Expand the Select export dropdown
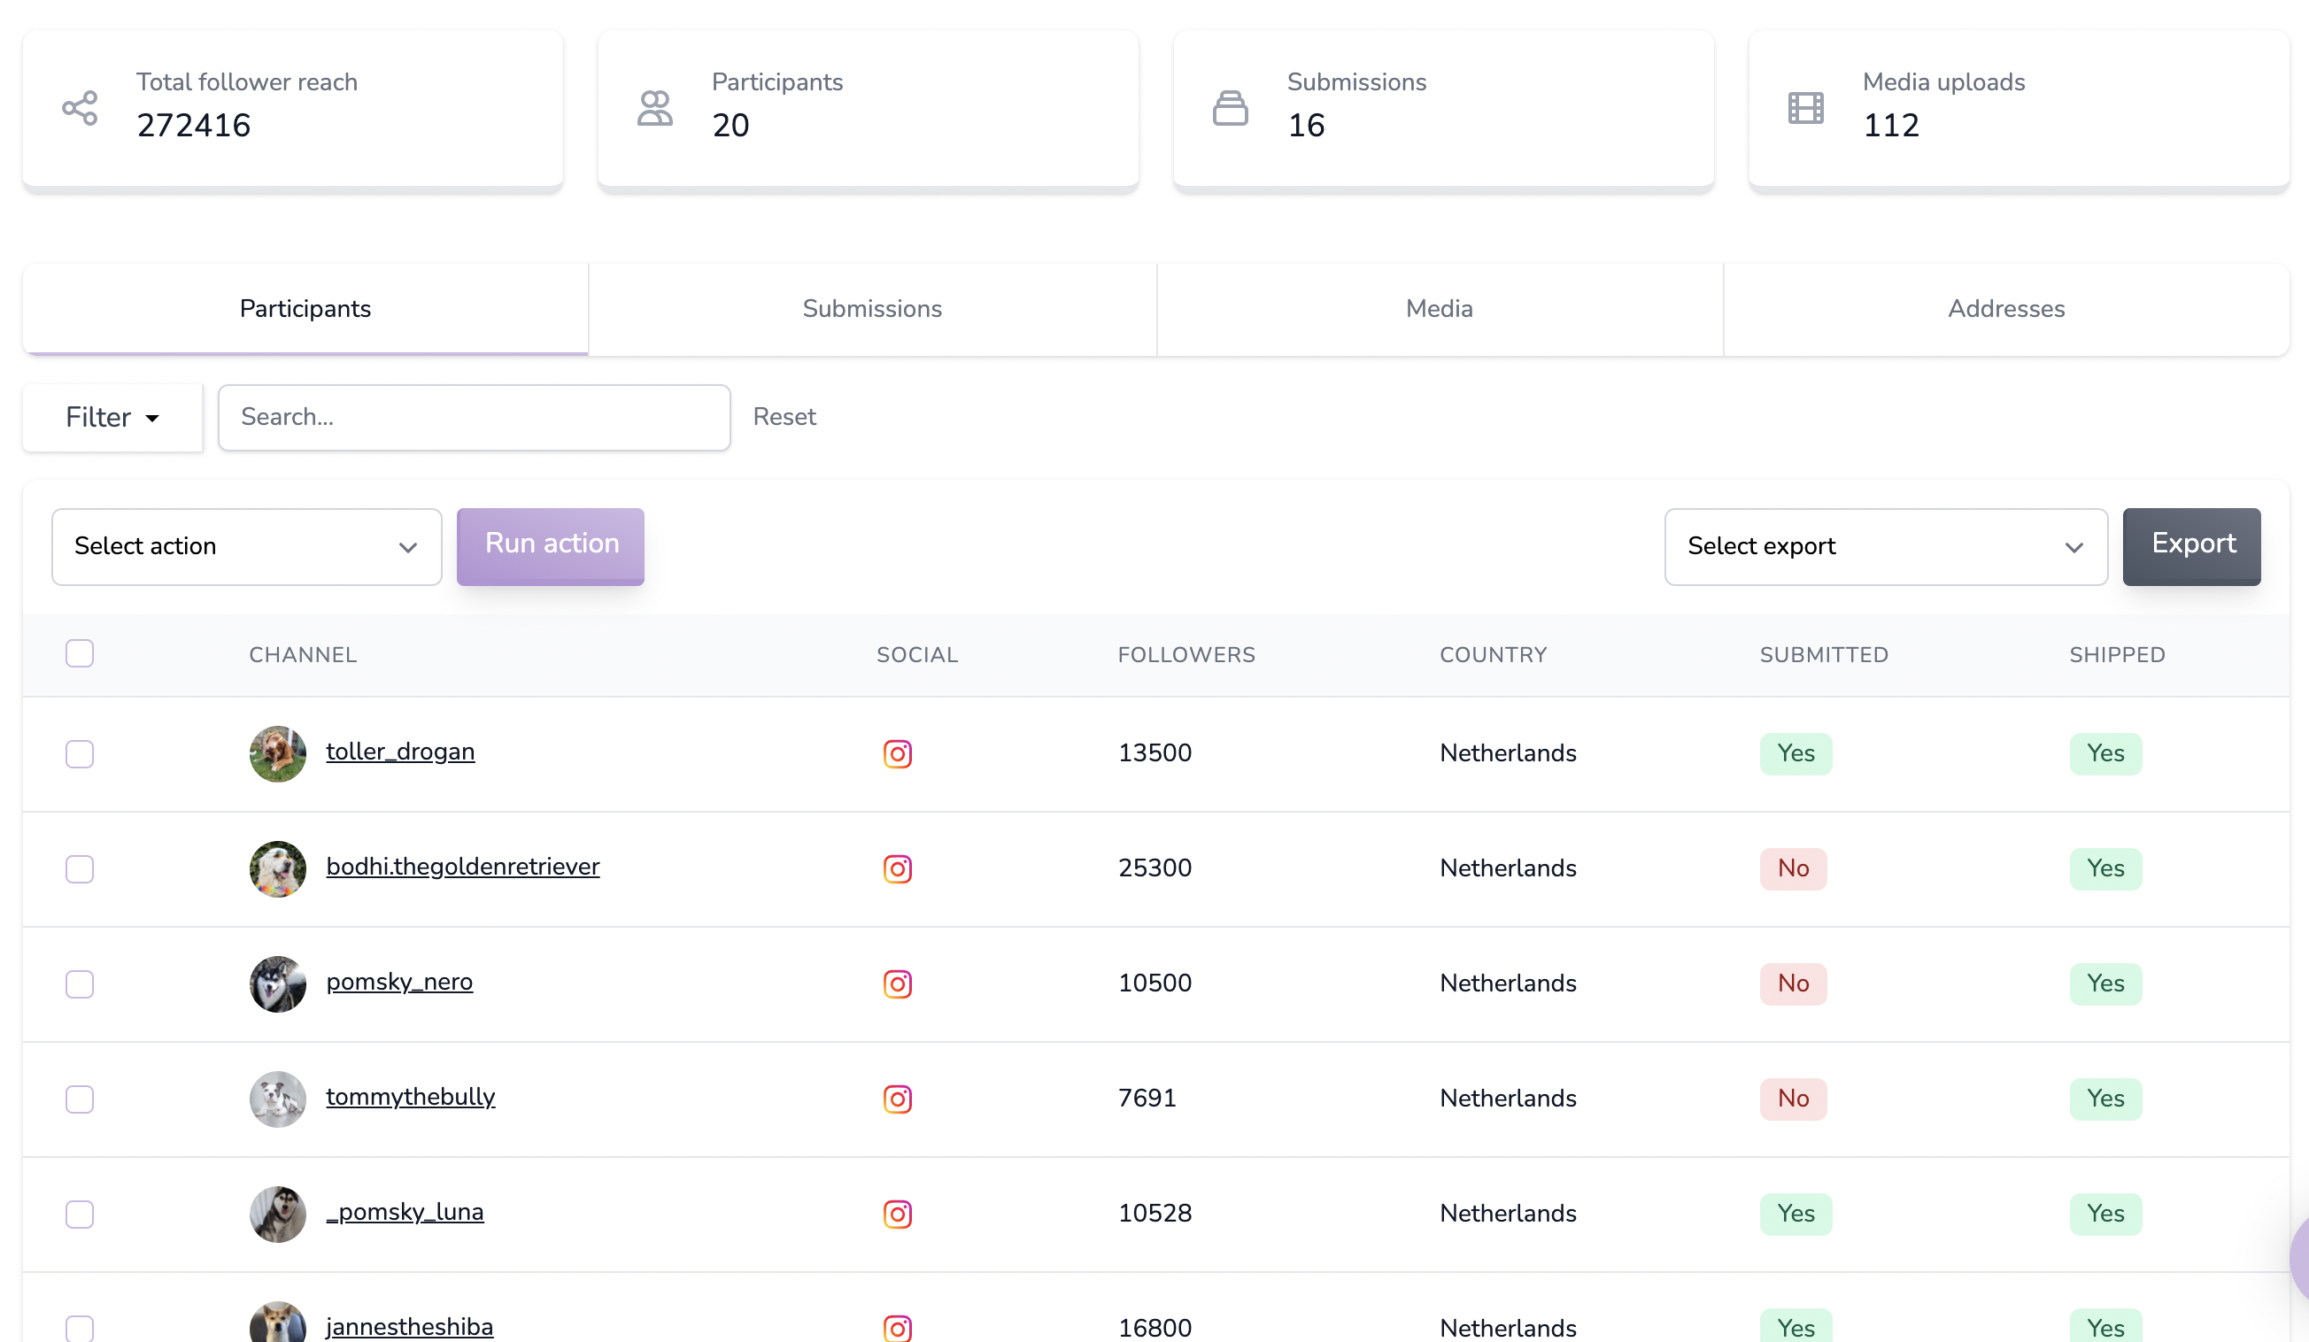The width and height of the screenshot is (2309, 1342). (x=1885, y=547)
